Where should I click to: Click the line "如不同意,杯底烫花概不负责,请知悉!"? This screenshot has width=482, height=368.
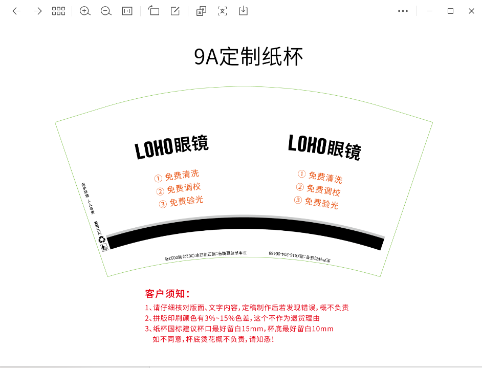213,339
